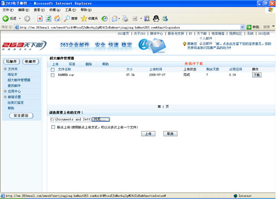Open the Back button history dropdown arrow
The image size is (276, 199).
[x=20, y=18]
